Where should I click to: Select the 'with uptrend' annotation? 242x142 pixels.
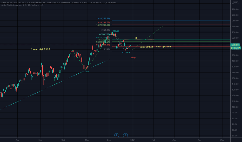(163, 46)
